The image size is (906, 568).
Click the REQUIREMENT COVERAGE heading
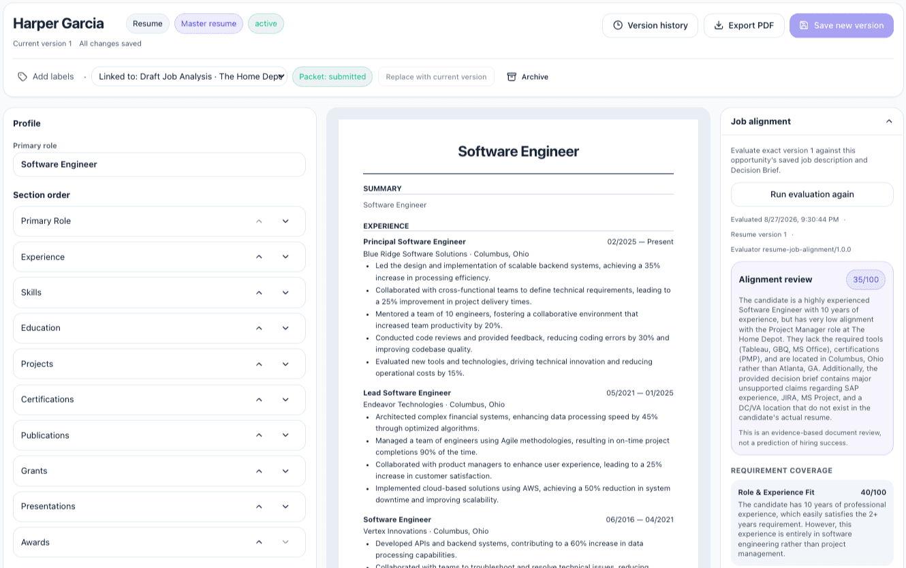tap(781, 471)
